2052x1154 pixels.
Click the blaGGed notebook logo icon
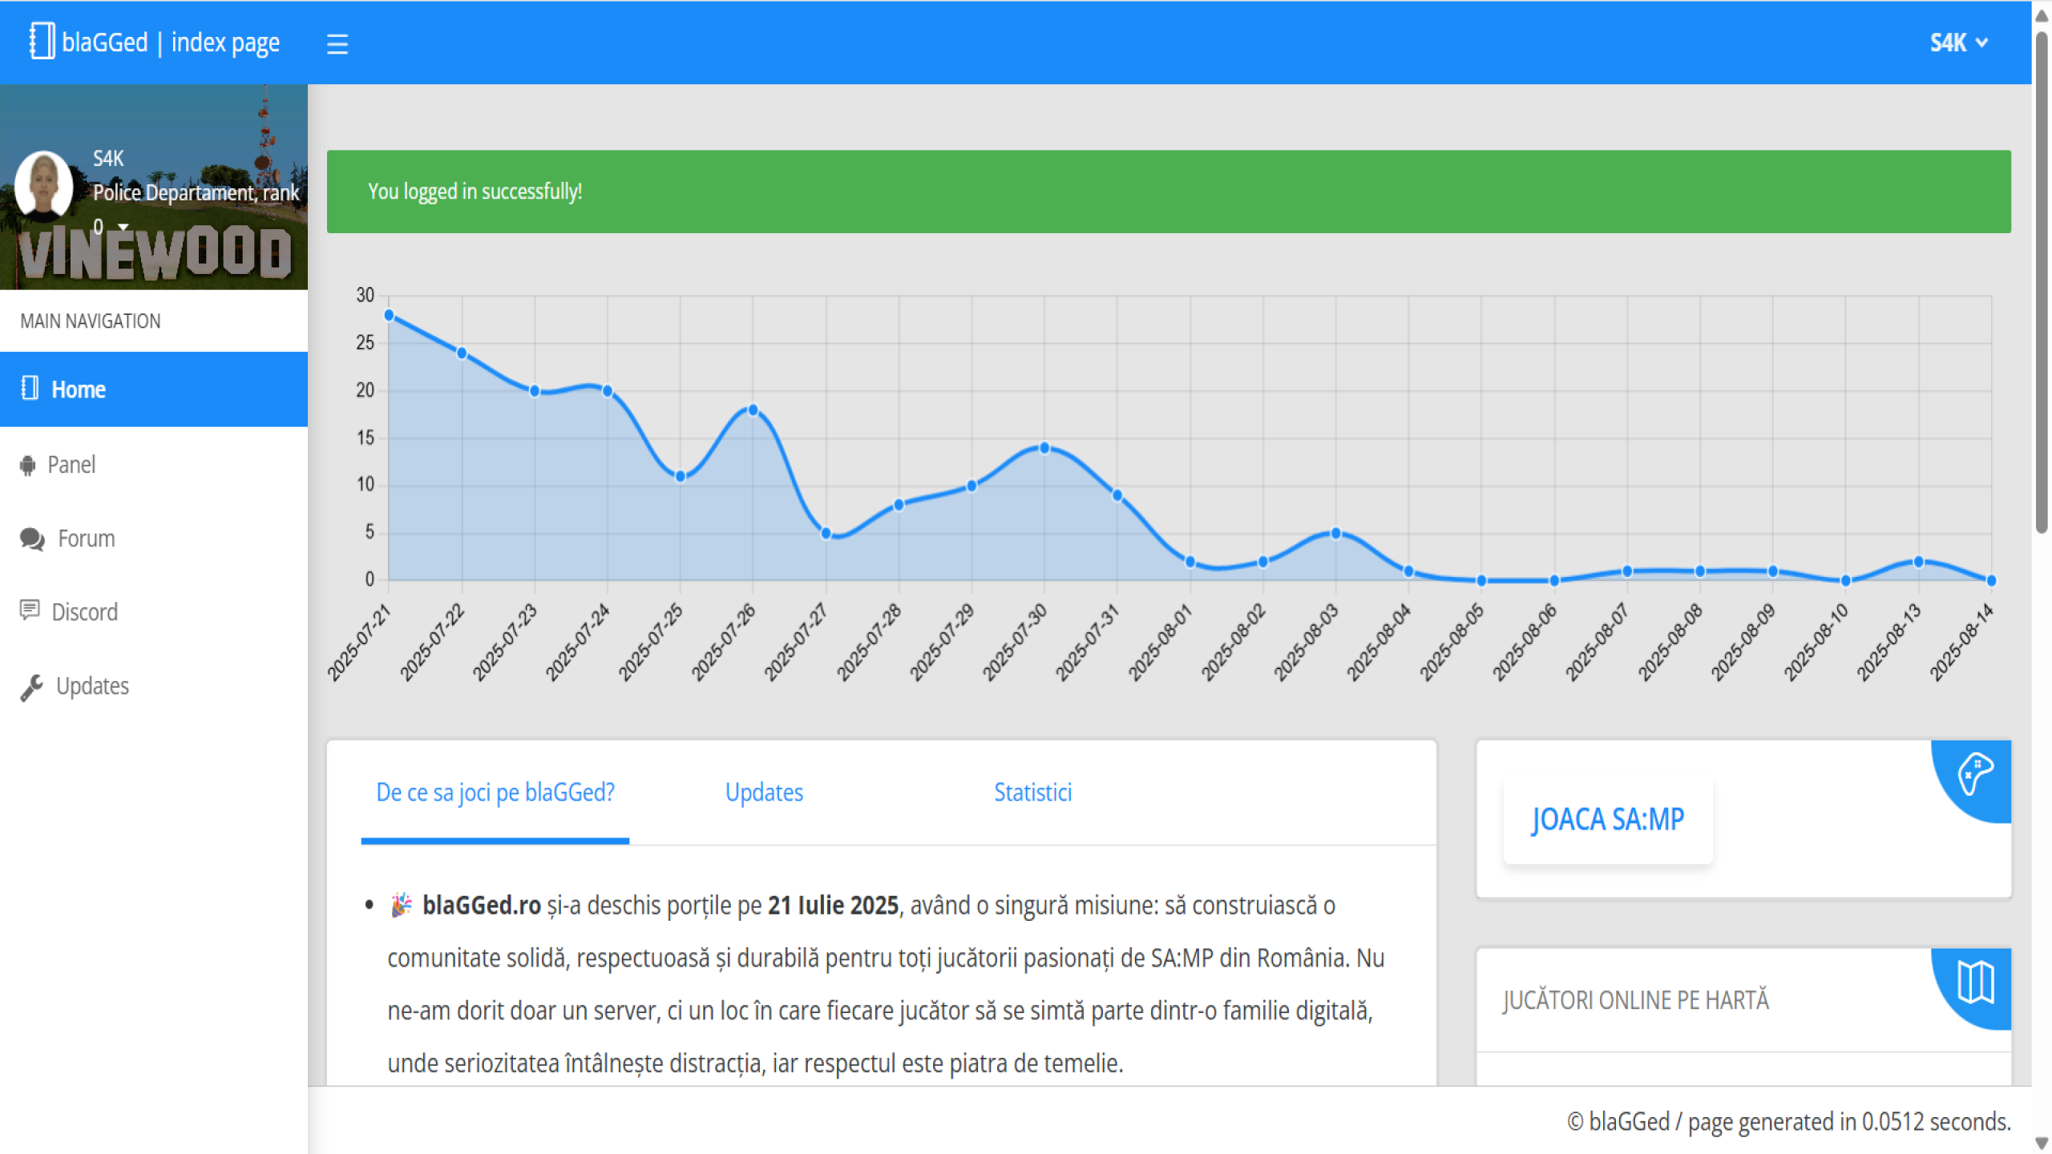(x=42, y=41)
